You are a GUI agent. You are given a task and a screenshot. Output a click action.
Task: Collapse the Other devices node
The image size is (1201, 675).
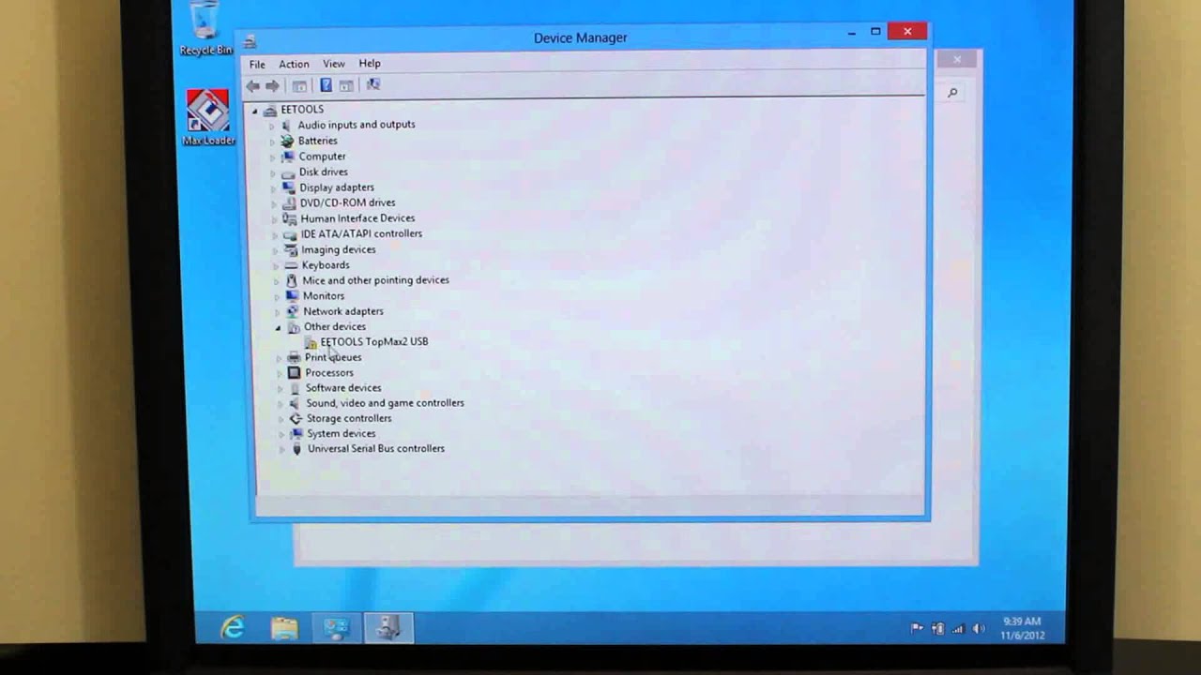tap(279, 328)
